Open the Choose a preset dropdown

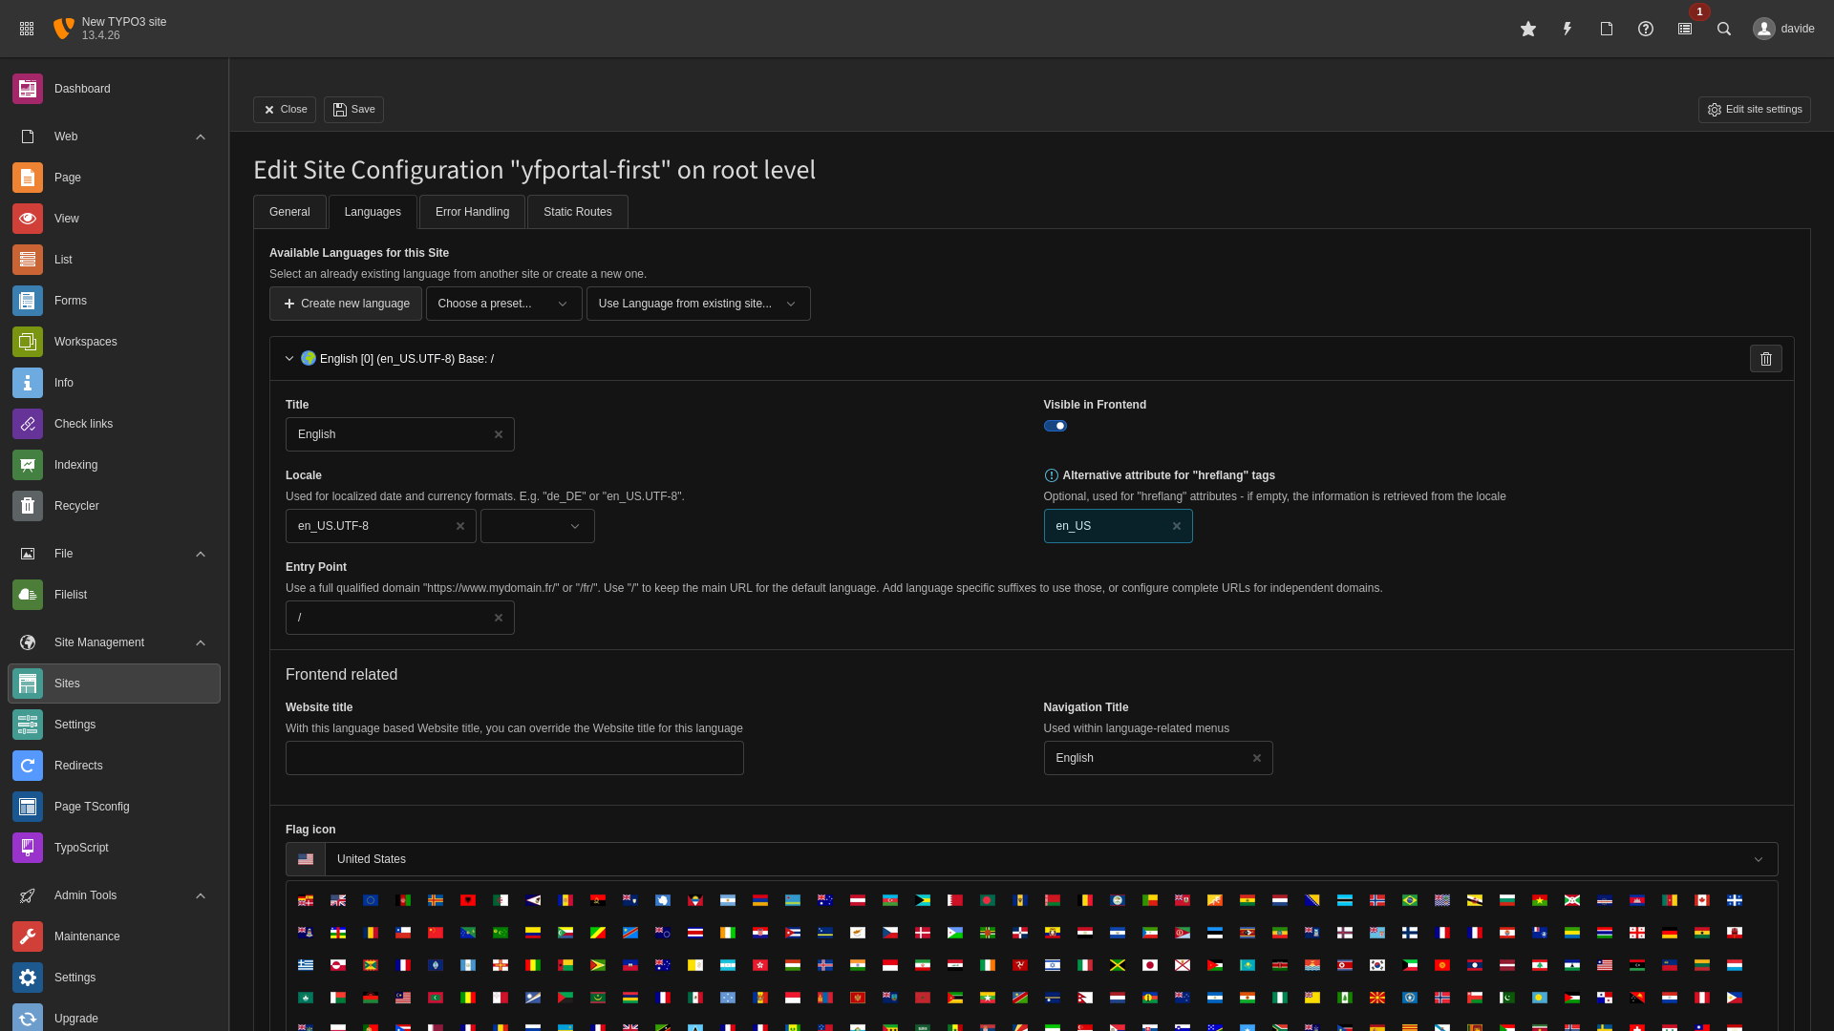503,304
